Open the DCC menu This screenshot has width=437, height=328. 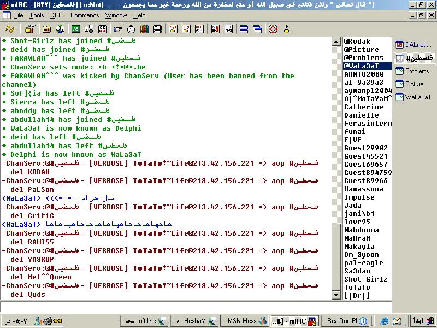pos(56,15)
